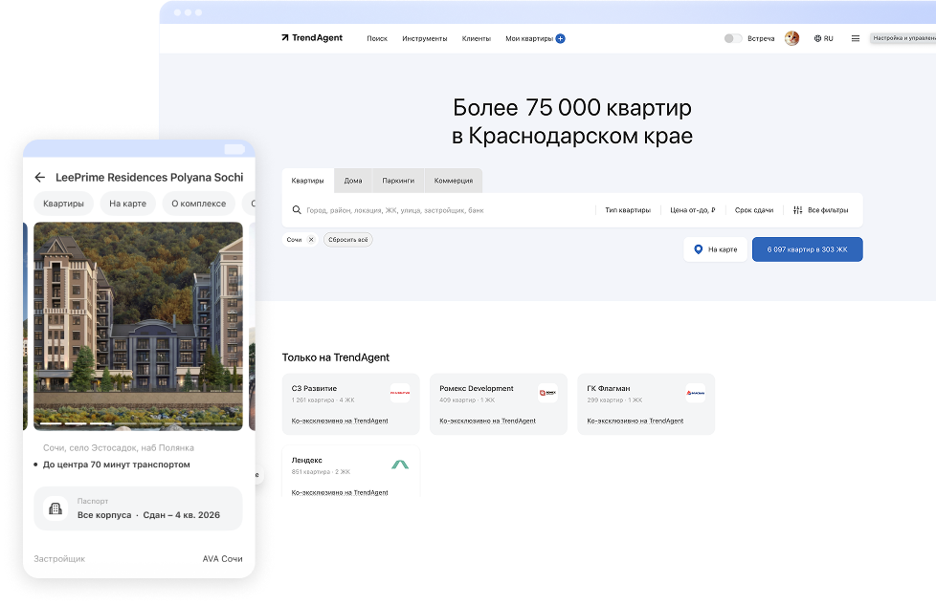This screenshot has height=605, width=936.
Task: Show results На карте
Action: (x=715, y=249)
